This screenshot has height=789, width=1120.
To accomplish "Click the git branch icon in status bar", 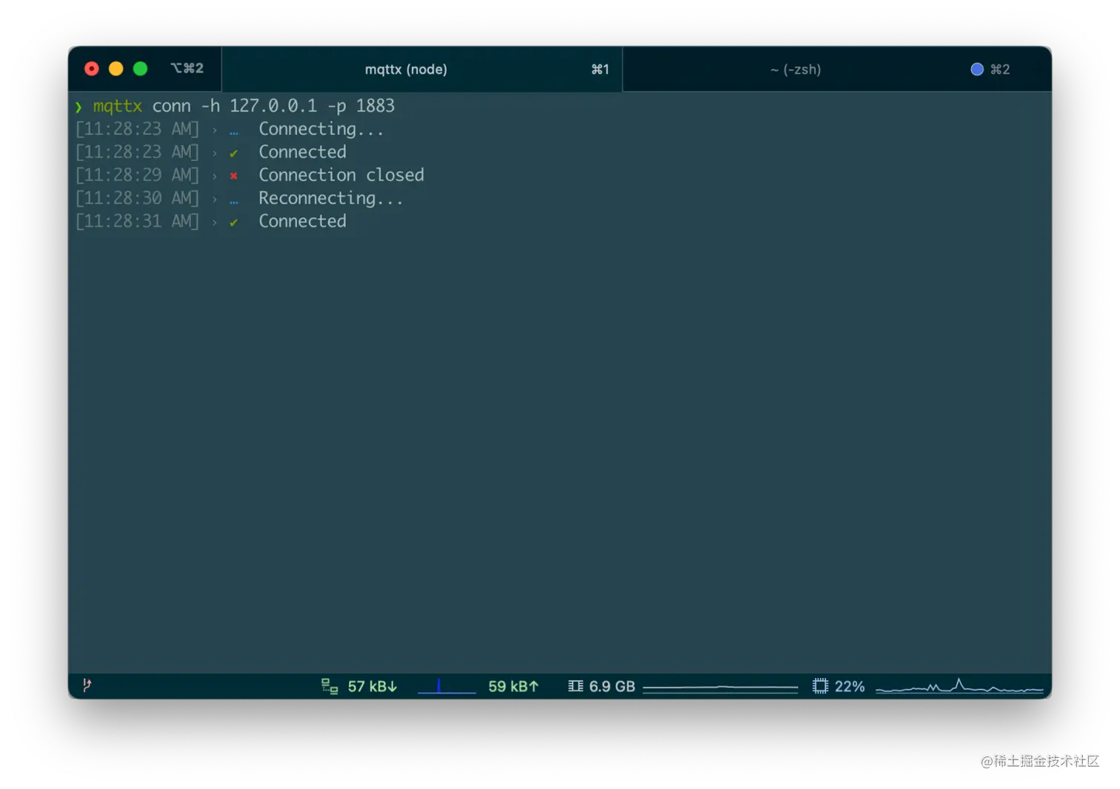I will (87, 685).
